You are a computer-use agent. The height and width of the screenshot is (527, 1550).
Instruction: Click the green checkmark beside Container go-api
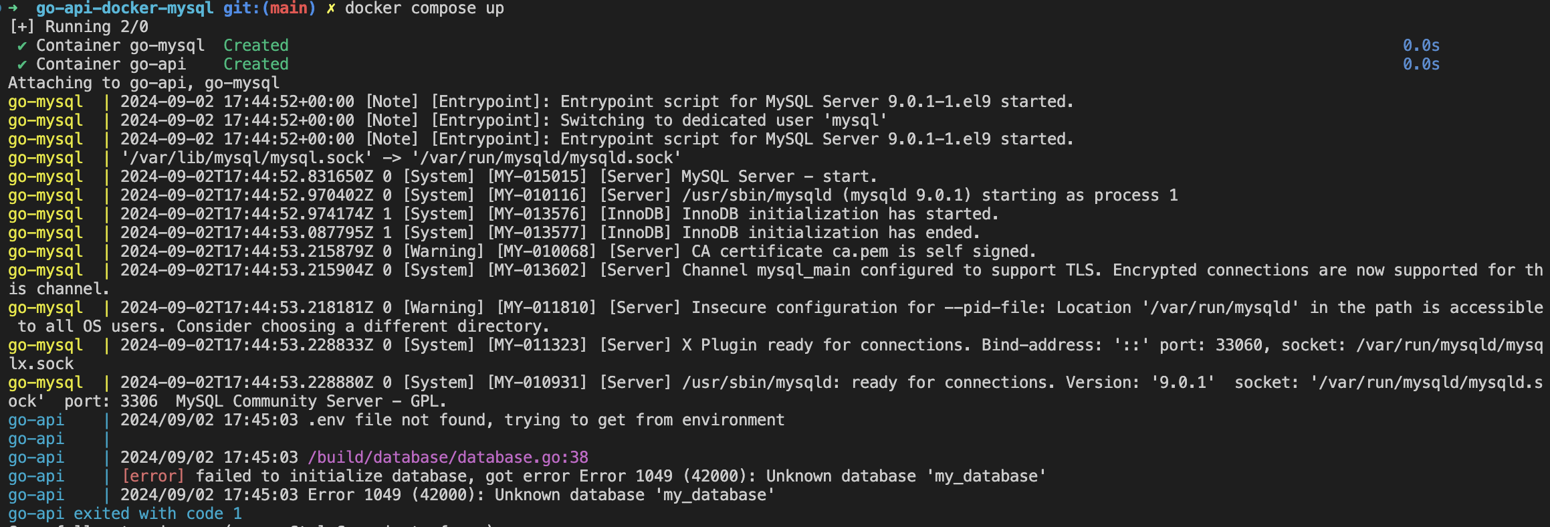point(22,64)
